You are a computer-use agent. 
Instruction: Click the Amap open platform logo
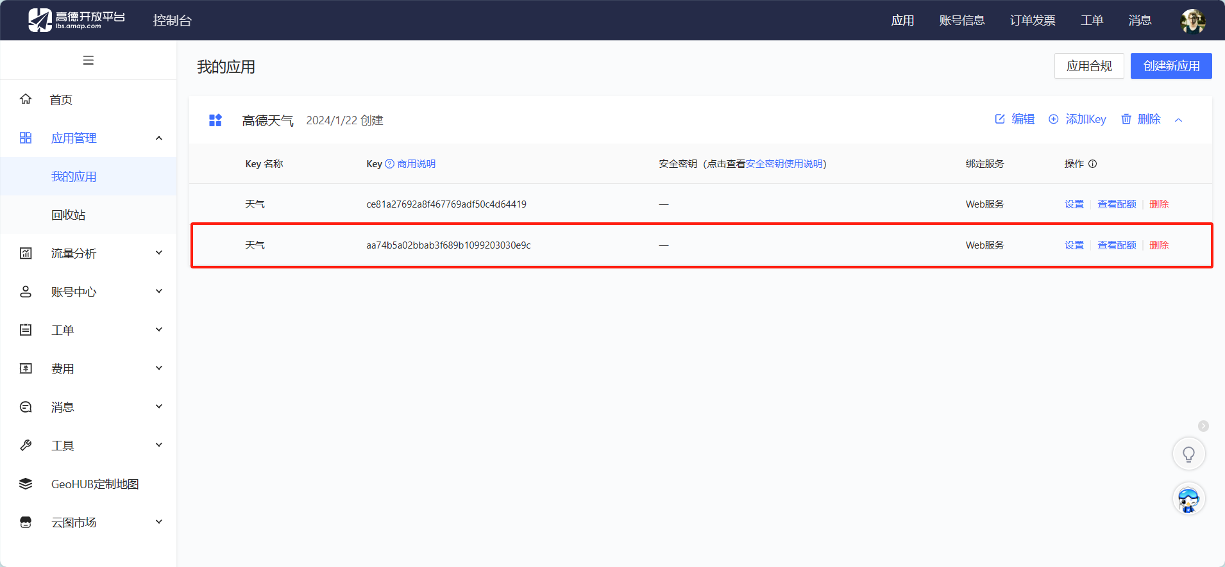tap(76, 20)
